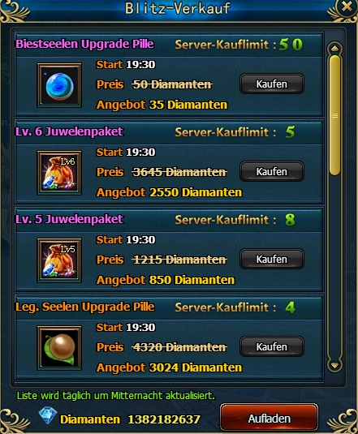The height and width of the screenshot is (434, 358).
Task: Buy the Biestseelen Upgrade Pille via Kaufen
Action: (x=272, y=84)
